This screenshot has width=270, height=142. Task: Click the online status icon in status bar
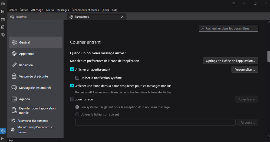[x=11, y=140]
